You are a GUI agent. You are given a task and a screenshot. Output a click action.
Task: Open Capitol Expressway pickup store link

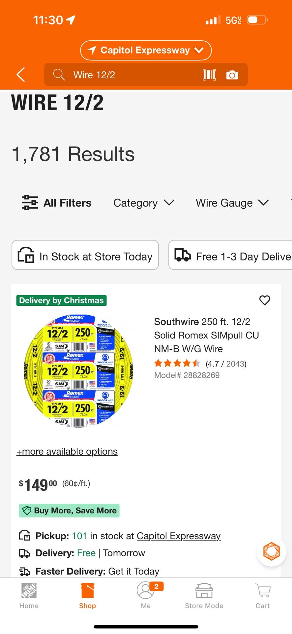pyautogui.click(x=179, y=536)
